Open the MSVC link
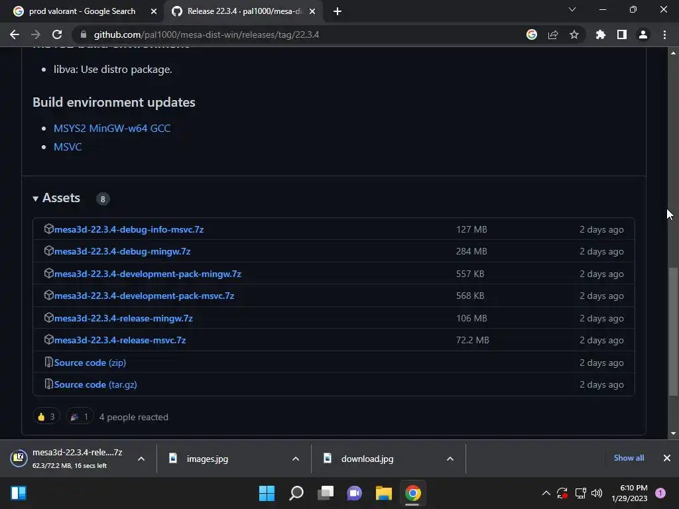The width and height of the screenshot is (679, 509). pyautogui.click(x=68, y=146)
